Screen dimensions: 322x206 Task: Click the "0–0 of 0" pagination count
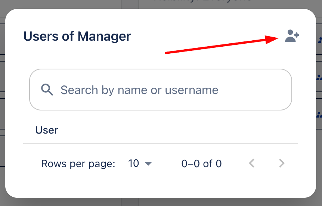[201, 163]
